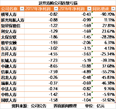Select the 2016 value -3.15
The height and width of the screenshot is (109, 116).
[87, 48]
